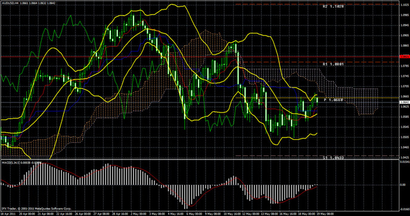Select the solid red horizontal price line
The width and height of the screenshot is (410, 216).
point(200,57)
